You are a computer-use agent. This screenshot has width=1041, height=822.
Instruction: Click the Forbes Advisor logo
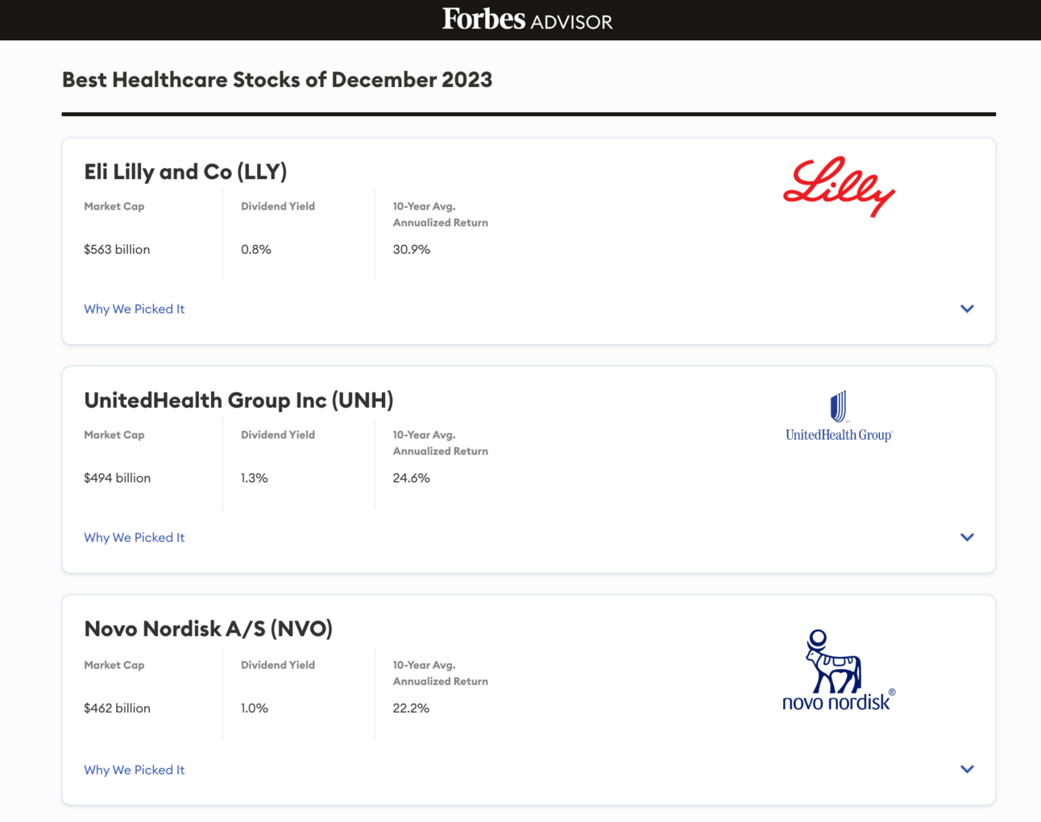527,19
